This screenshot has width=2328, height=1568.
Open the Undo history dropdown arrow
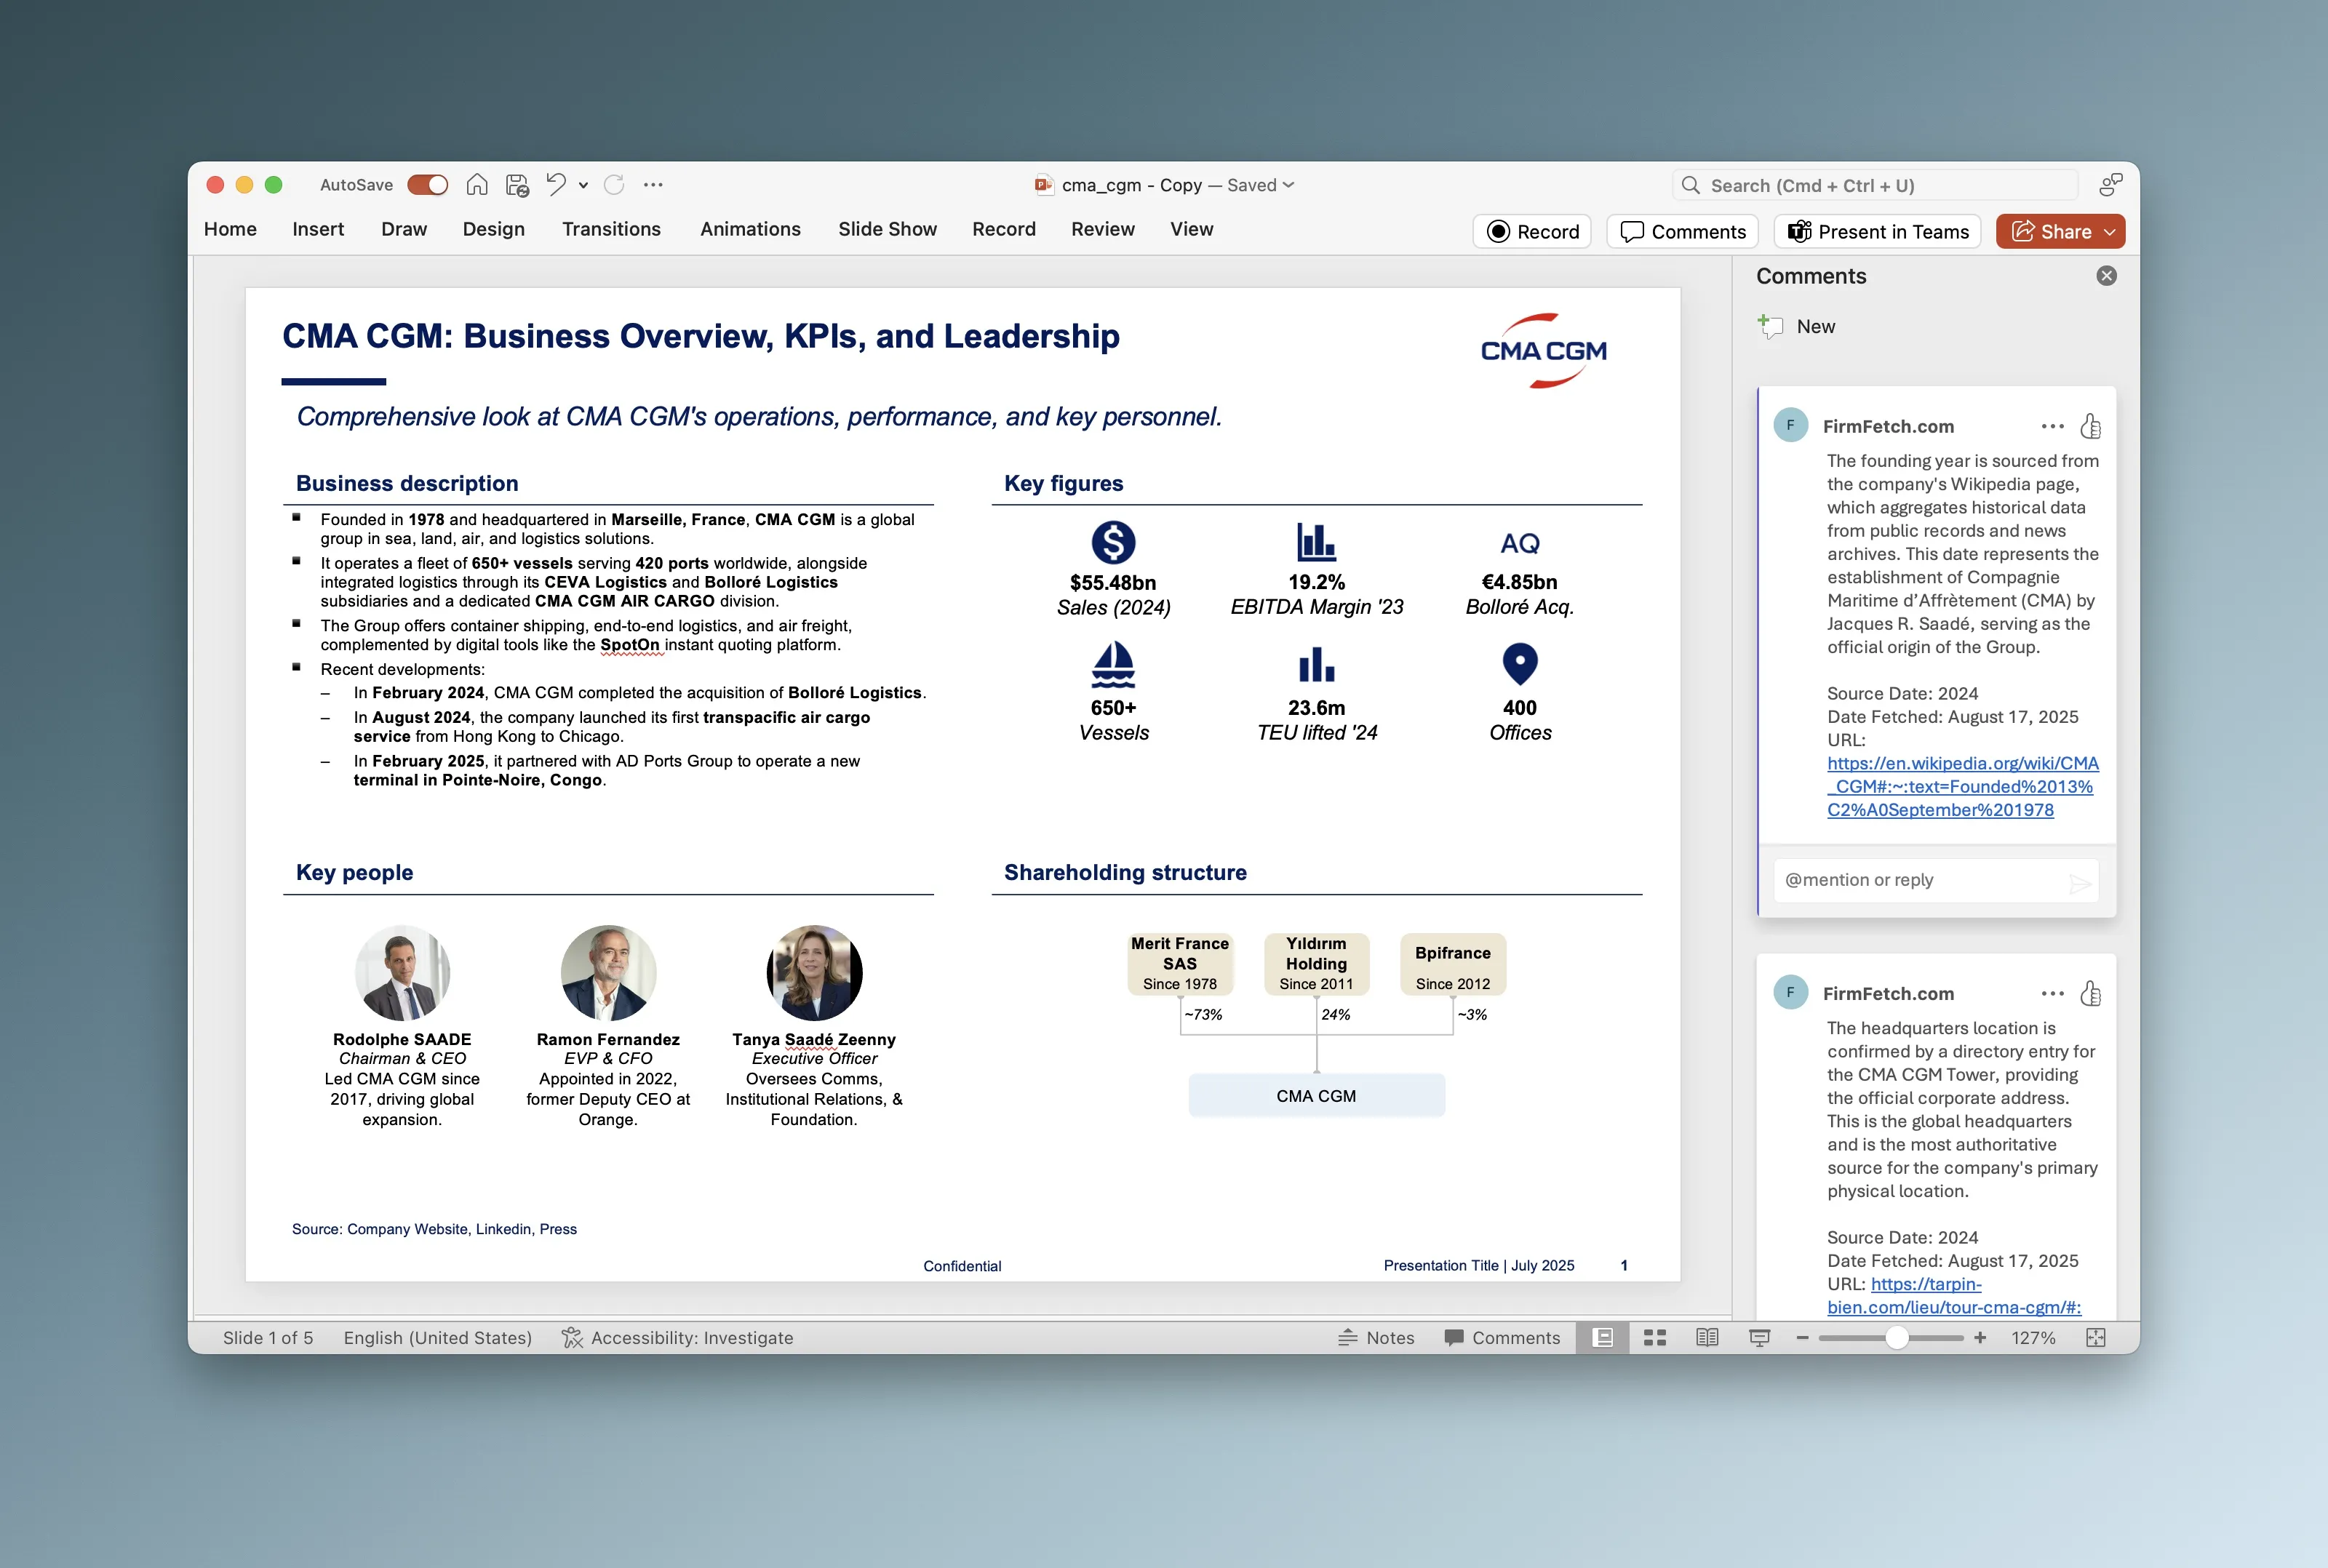583,185
